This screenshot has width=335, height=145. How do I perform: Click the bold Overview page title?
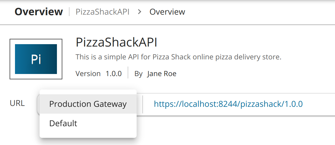[x=39, y=12]
